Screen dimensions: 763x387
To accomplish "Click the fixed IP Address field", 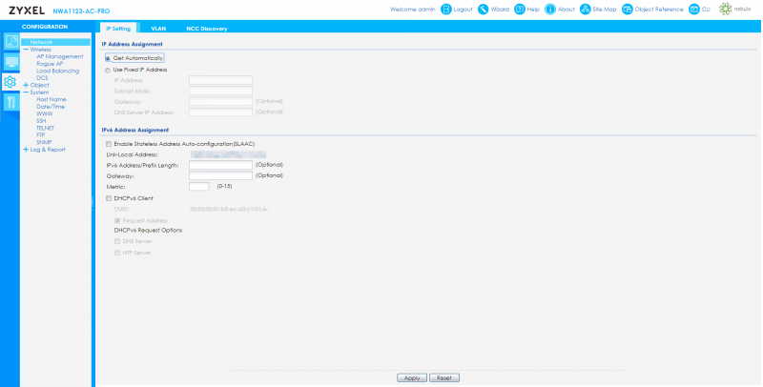I will point(220,80).
